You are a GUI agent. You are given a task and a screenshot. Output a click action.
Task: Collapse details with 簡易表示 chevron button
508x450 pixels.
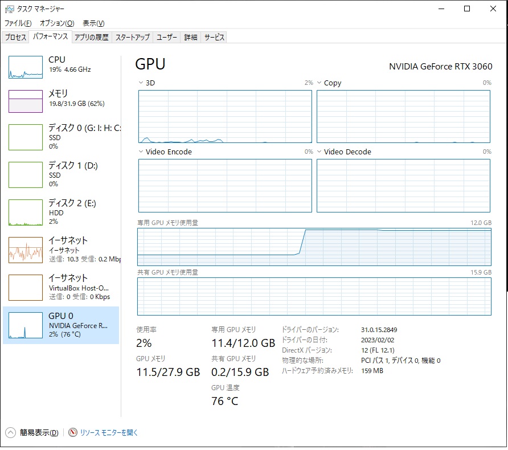11,432
